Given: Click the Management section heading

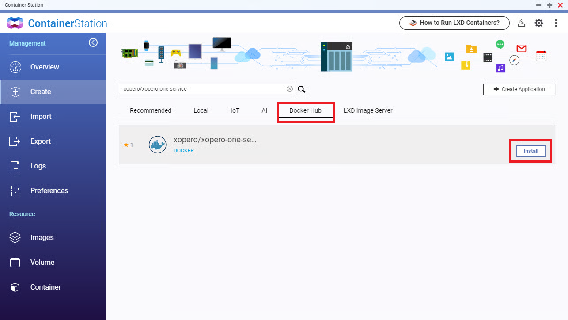Looking at the screenshot, I should click(27, 43).
